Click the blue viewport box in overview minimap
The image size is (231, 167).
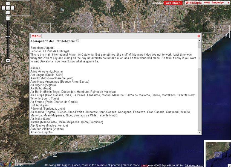pos(218,155)
